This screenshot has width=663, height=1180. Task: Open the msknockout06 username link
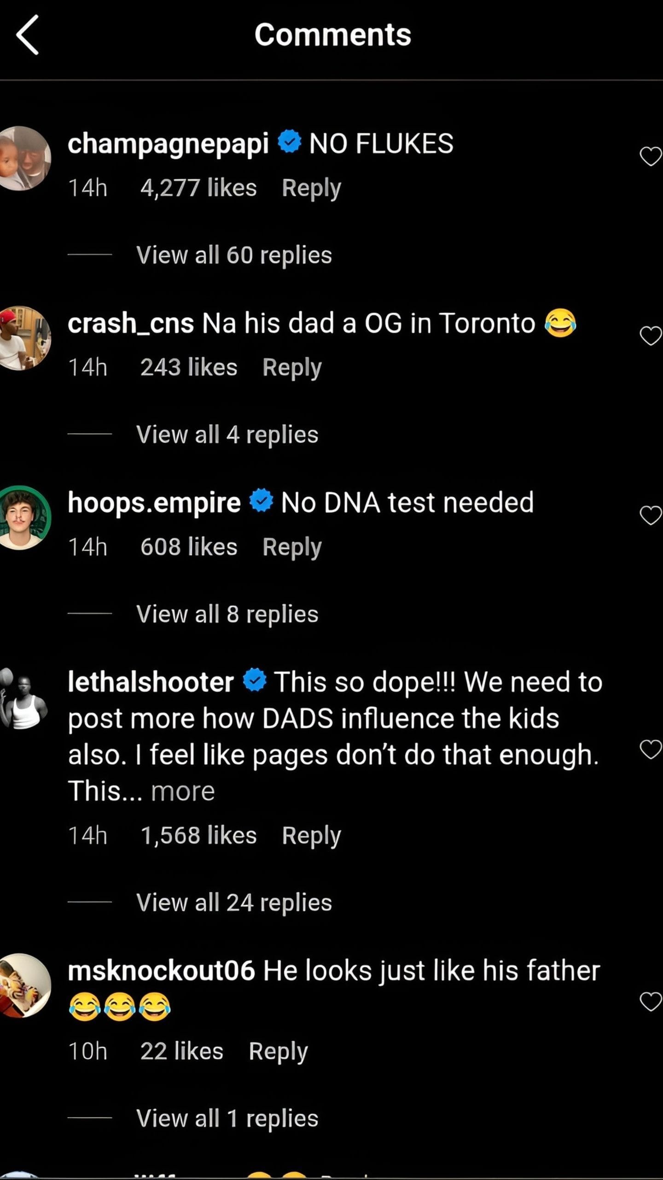pyautogui.click(x=161, y=970)
